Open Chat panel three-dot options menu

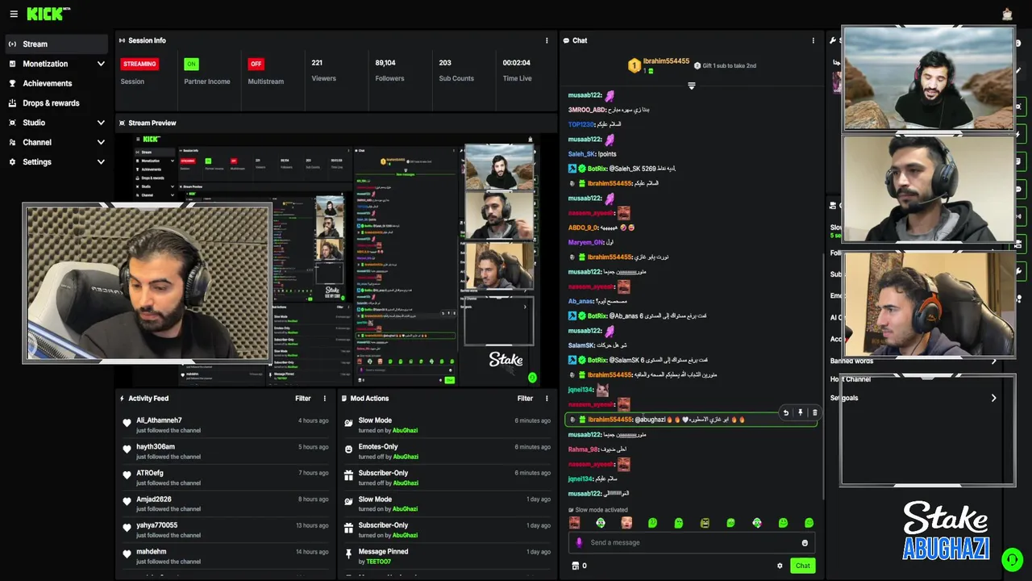coord(813,40)
